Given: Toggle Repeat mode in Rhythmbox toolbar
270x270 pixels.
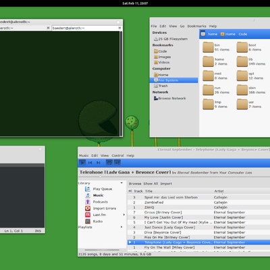Looking at the screenshot, I should (109, 163).
